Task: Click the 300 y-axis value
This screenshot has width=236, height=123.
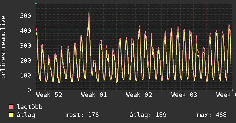Action: [25, 45]
